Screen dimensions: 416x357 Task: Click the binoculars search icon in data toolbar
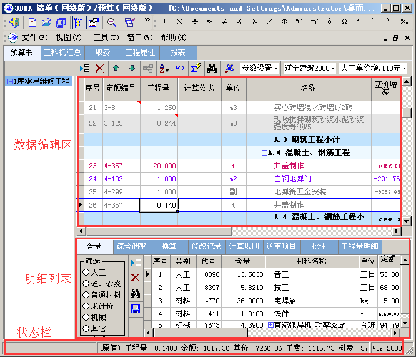(212, 68)
